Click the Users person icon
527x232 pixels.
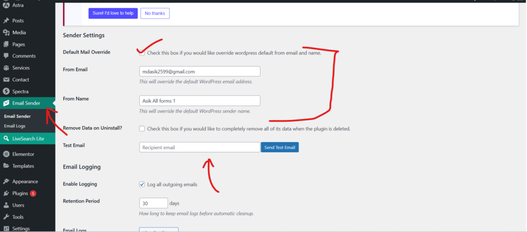[x=6, y=205]
